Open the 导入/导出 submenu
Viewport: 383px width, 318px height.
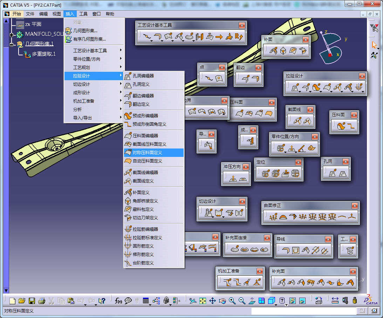(94, 118)
